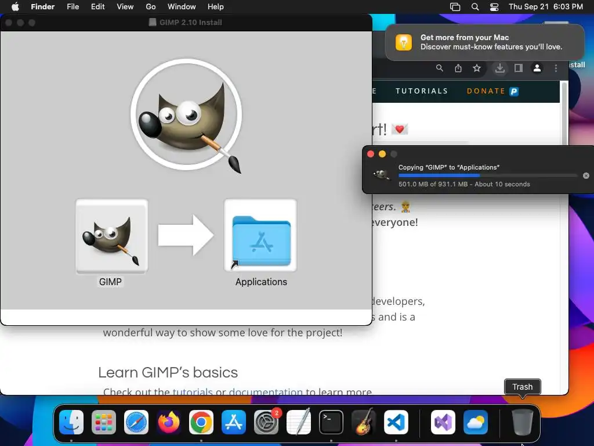Click the date and time in menu bar

(545, 7)
